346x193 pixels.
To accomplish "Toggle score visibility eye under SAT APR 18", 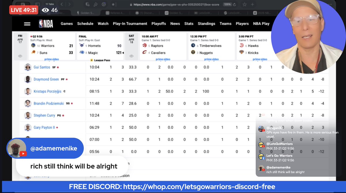I will coord(131,56).
